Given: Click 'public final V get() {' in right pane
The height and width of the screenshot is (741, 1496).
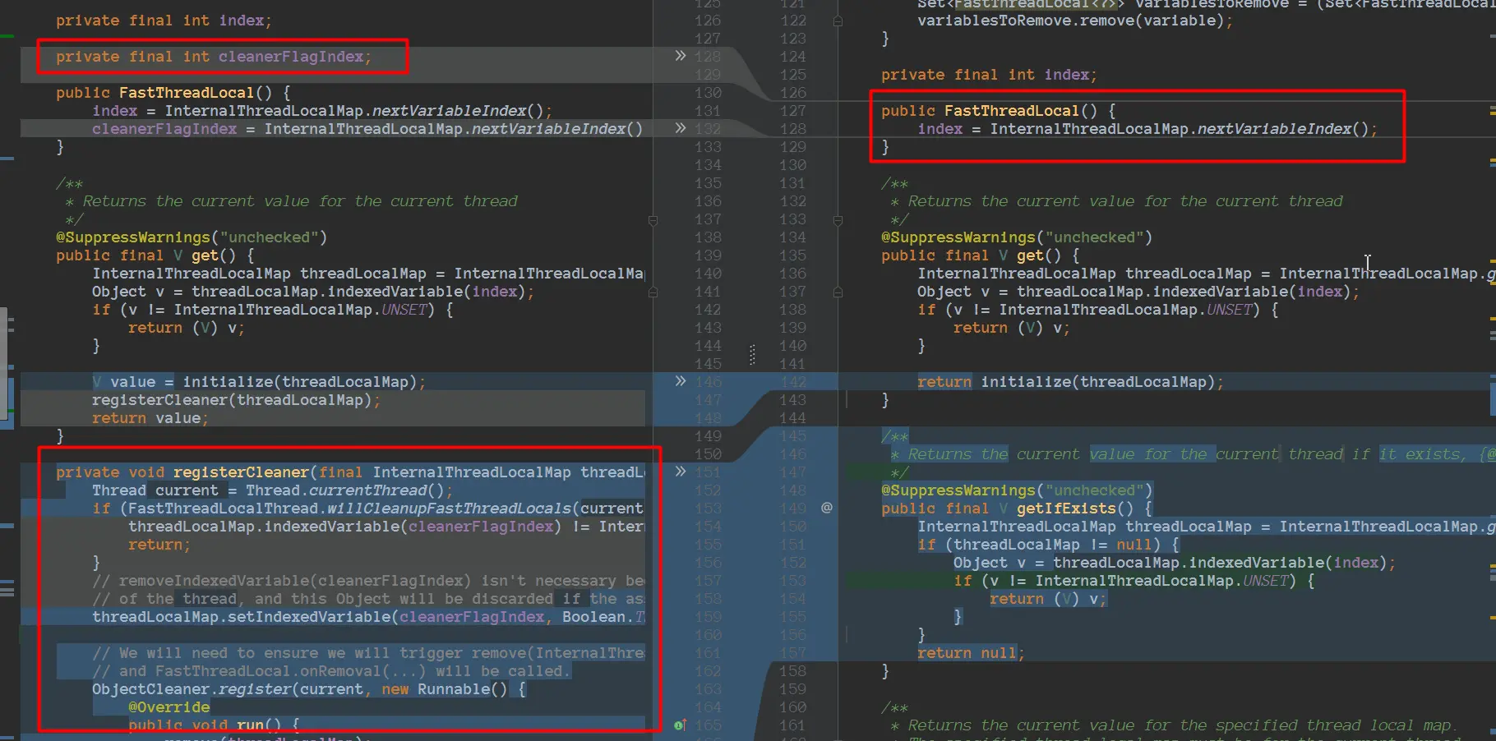Looking at the screenshot, I should coord(981,255).
